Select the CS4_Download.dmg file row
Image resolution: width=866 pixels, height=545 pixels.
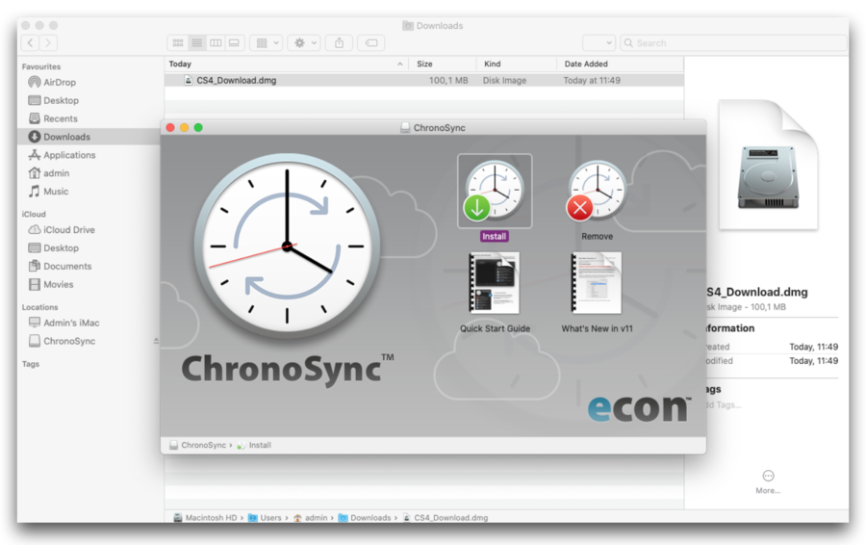(x=423, y=80)
